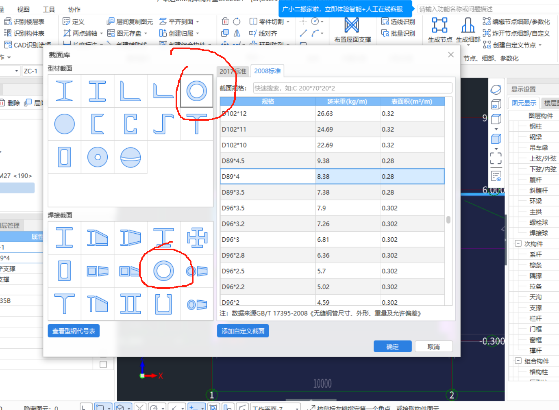The width and height of the screenshot is (559, 410).
Task: Open the orbit view tool
Action: click(x=496, y=89)
